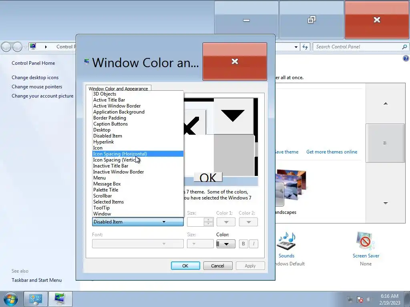Choose "Active Title Bar" from the list

(138, 100)
